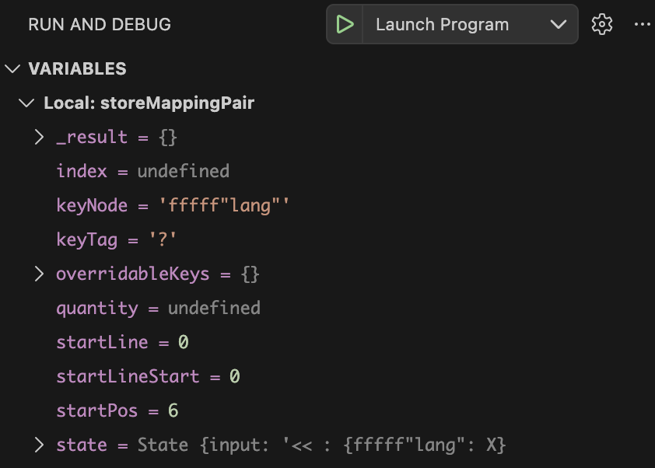Select the run configuration play triangle
This screenshot has height=468, width=655.
pyautogui.click(x=345, y=24)
